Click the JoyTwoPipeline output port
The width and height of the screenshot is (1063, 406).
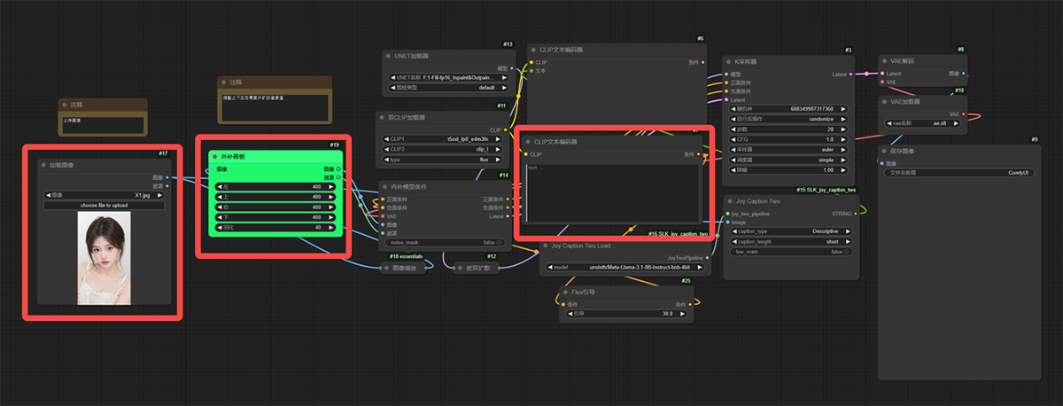(707, 258)
